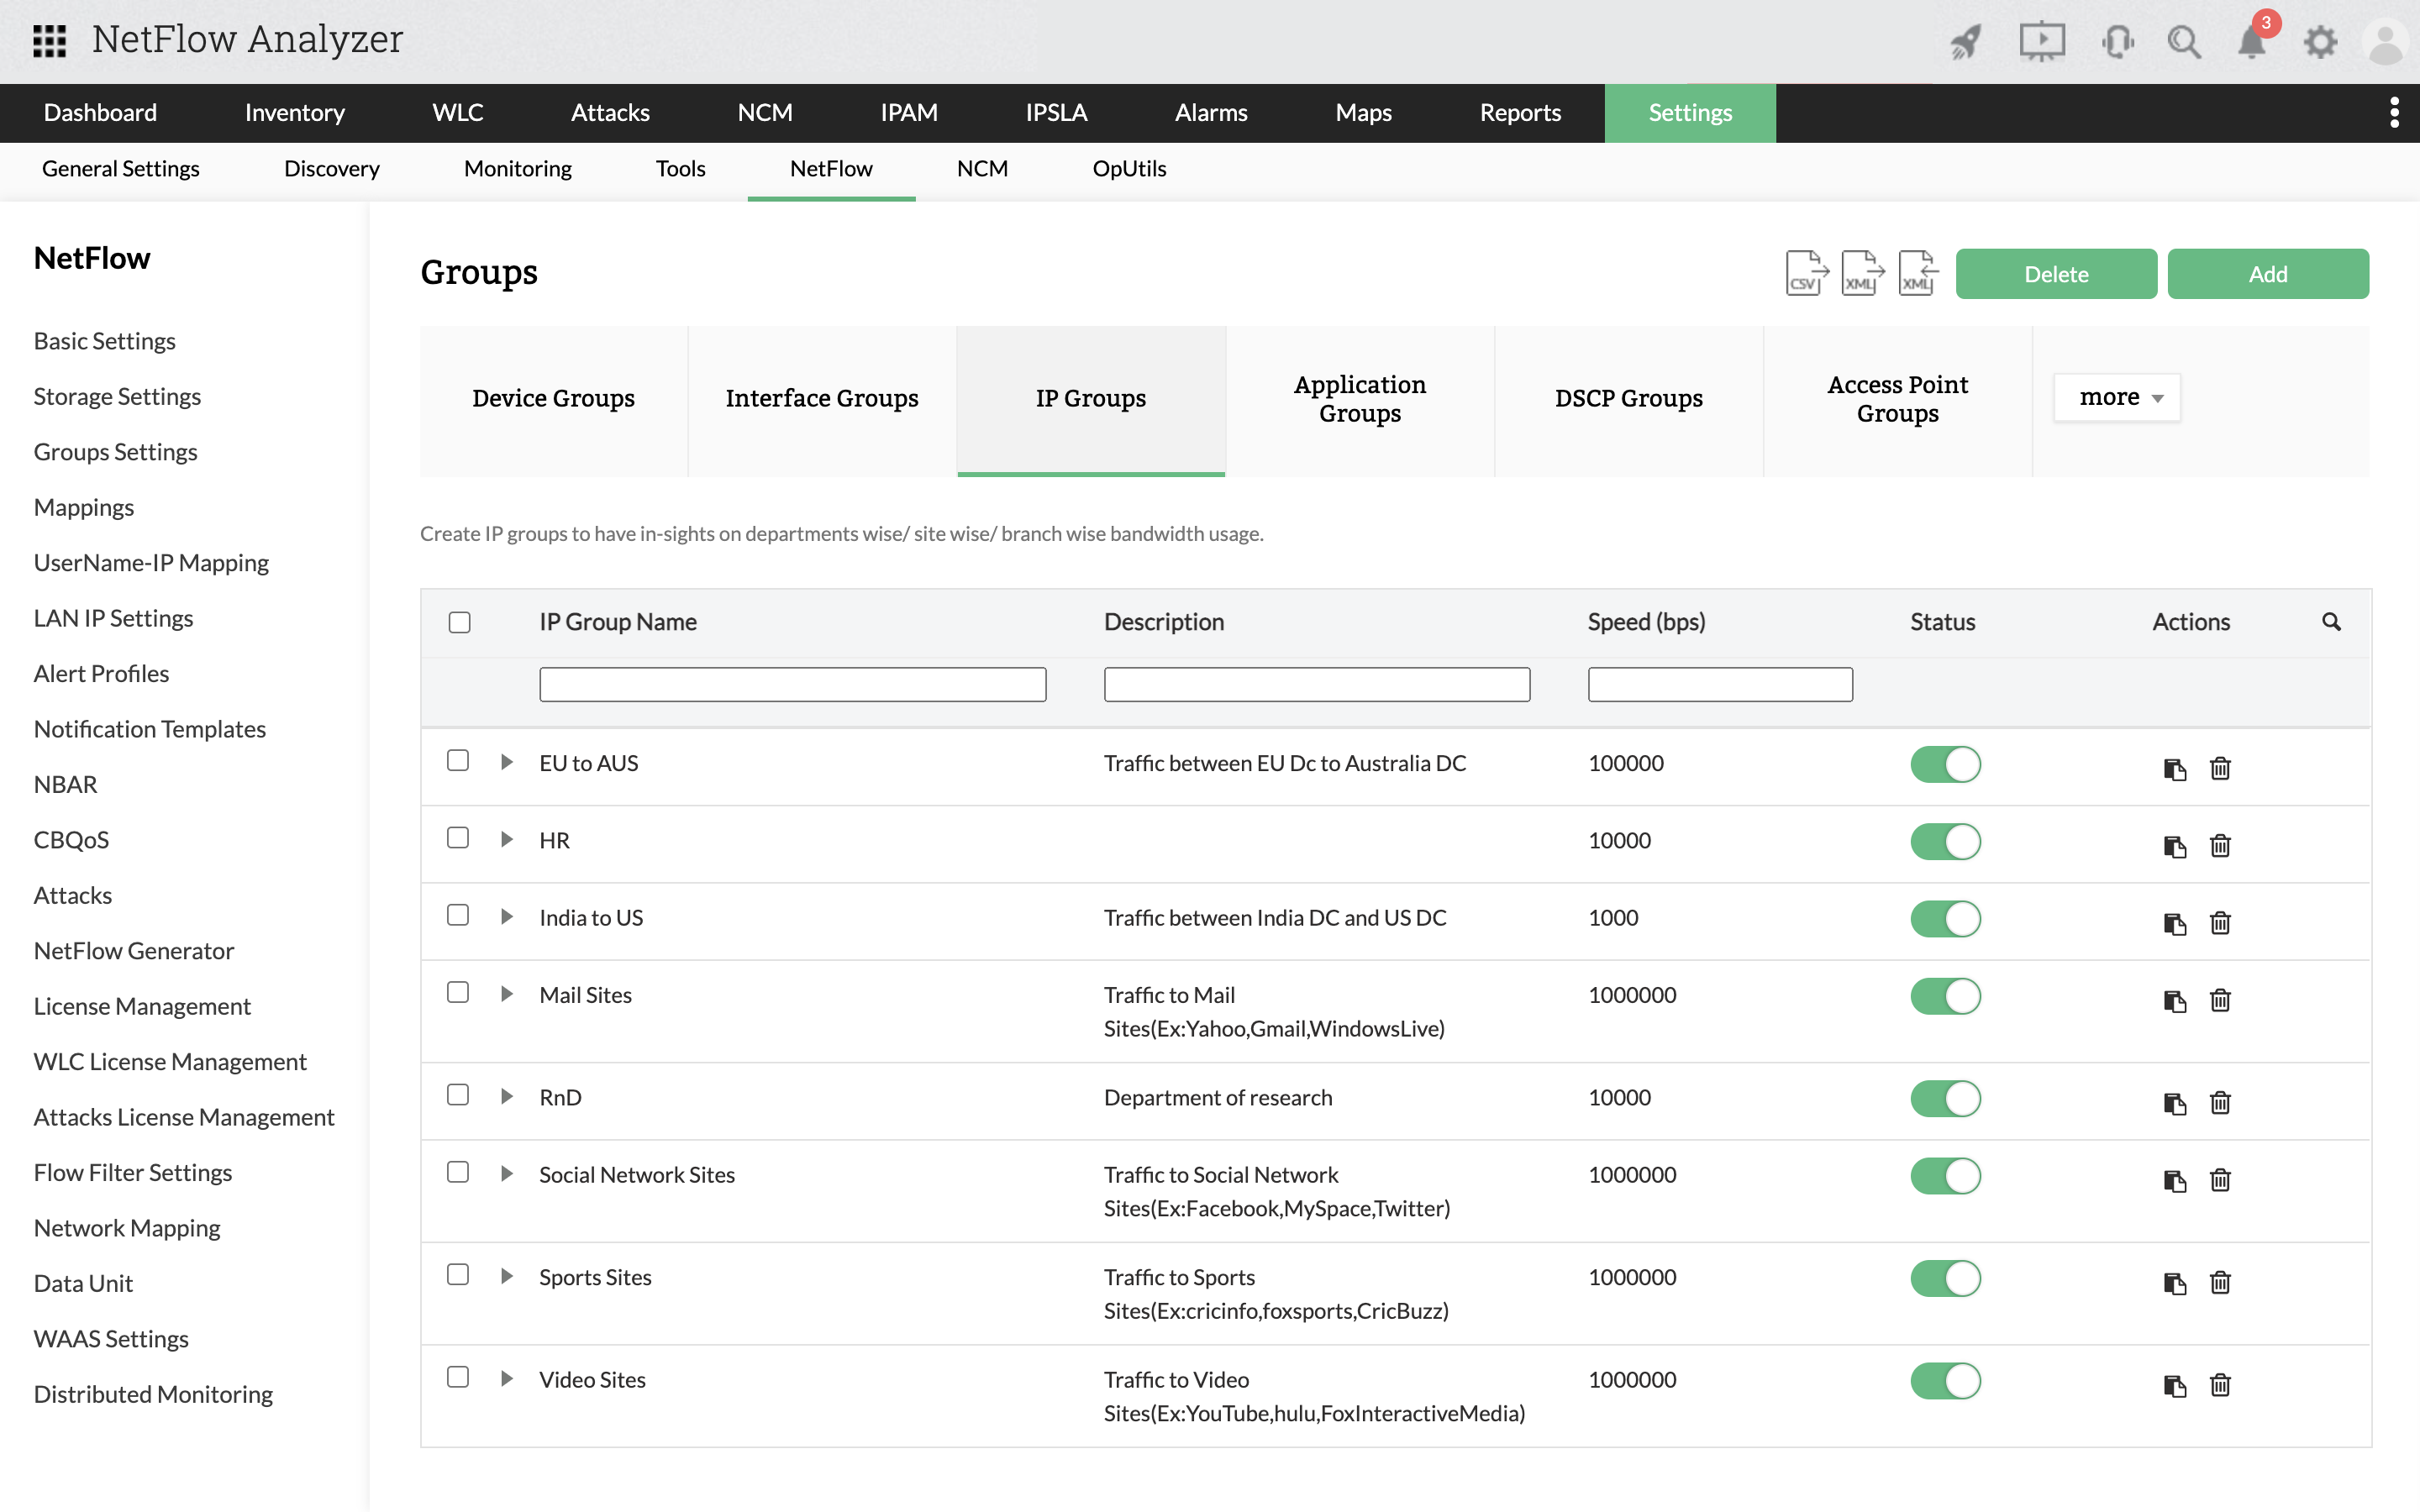
Task: Expand the Social Network Sites row
Action: pos(507,1173)
